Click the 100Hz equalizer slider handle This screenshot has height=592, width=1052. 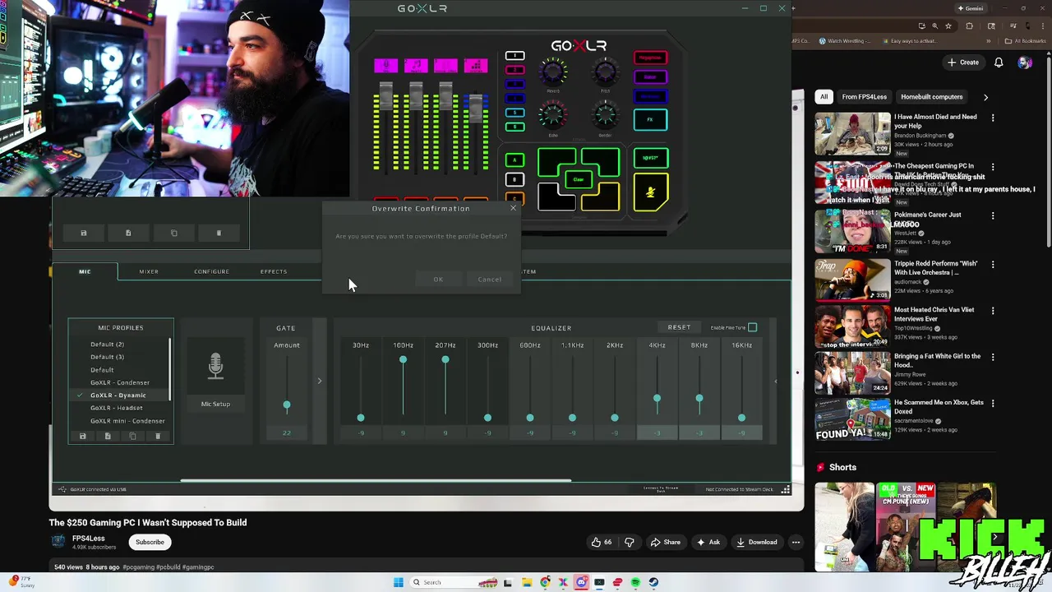403,360
